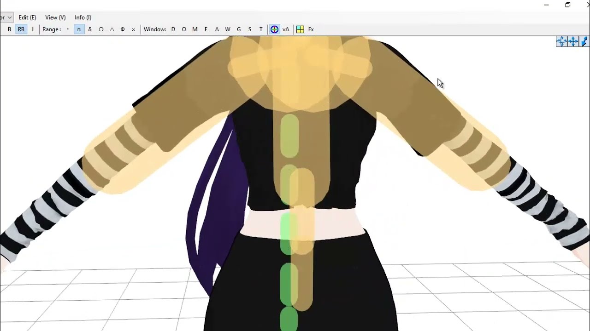Open the D window
This screenshot has width=590, height=331.
tap(173, 29)
